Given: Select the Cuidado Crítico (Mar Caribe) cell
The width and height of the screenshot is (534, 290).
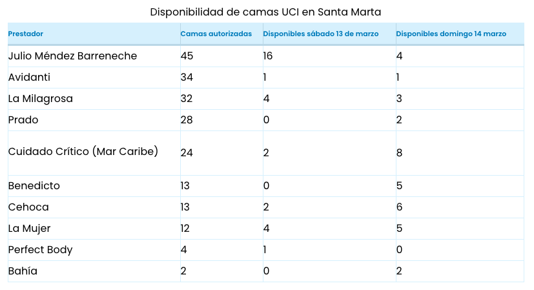Looking at the screenshot, I should tap(83, 152).
